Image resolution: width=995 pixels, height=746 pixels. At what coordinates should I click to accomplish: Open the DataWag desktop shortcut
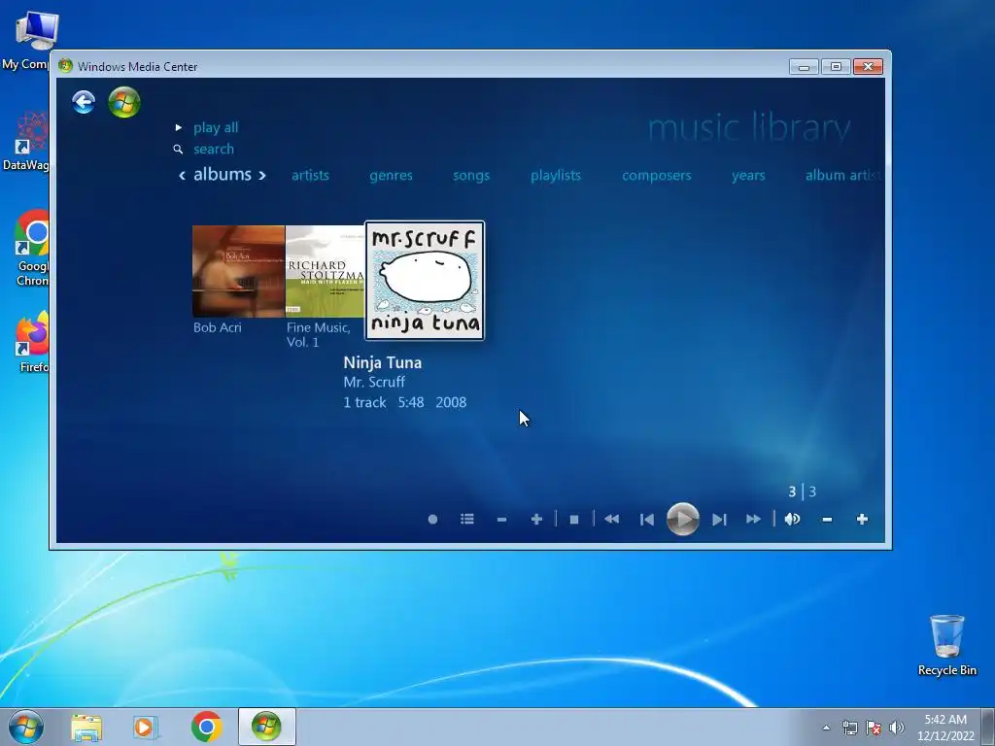[x=26, y=142]
